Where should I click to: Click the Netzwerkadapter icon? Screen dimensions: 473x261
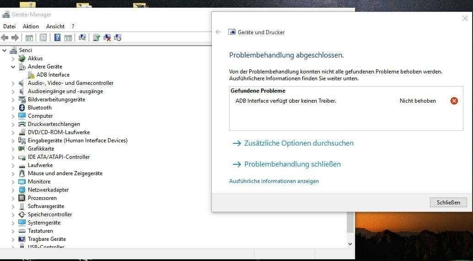tap(22, 190)
